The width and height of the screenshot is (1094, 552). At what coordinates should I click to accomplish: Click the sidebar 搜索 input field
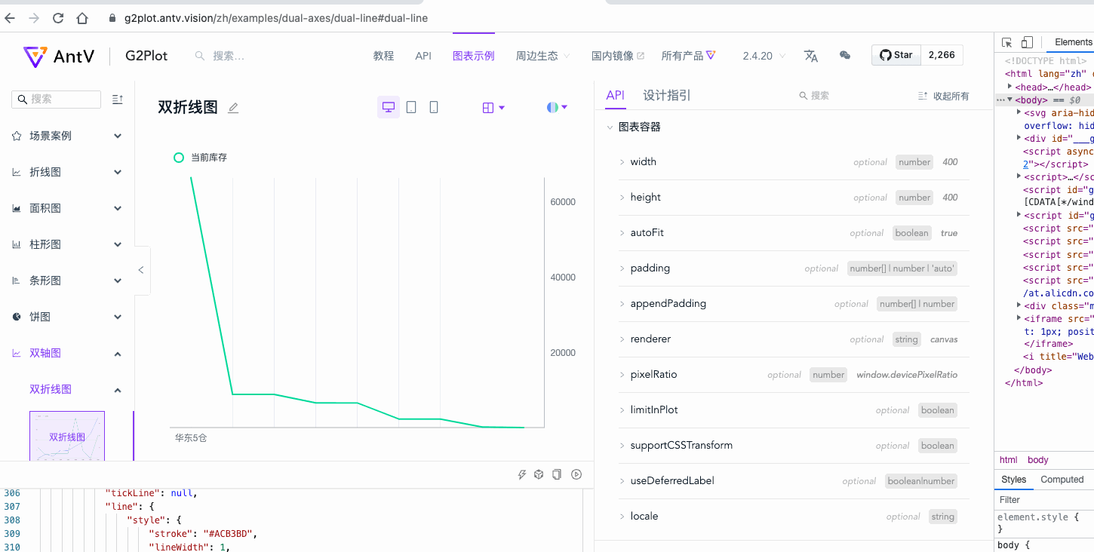coord(57,100)
